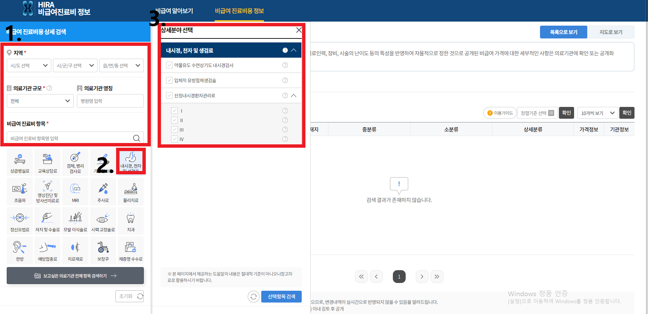
Task: Jump to the last results page
Action: (437, 277)
